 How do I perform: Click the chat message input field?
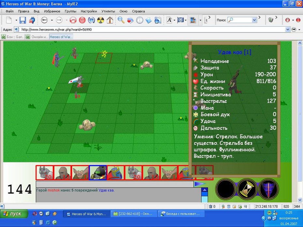[115, 184]
